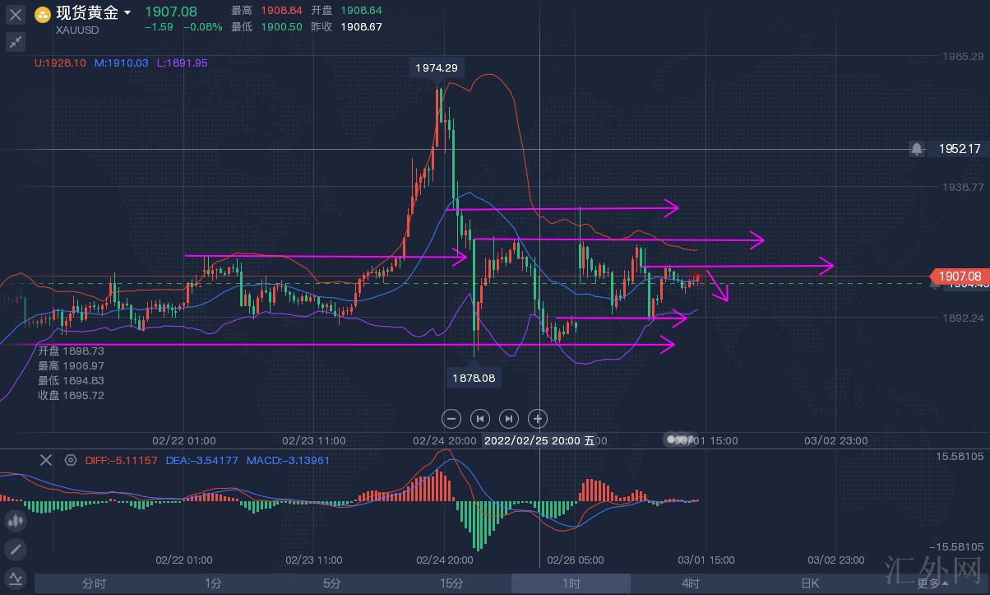Open the indicator line icon at bottom left
Image resolution: width=990 pixels, height=595 pixels.
point(16,578)
